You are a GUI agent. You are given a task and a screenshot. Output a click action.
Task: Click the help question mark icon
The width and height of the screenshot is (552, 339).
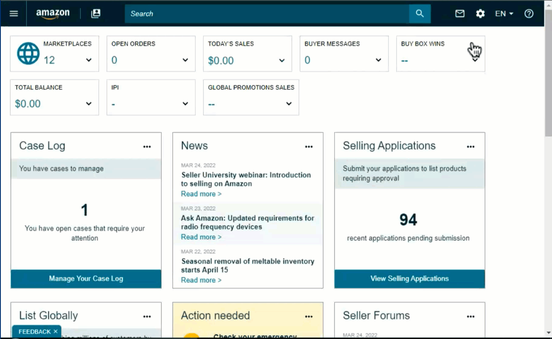click(x=529, y=14)
